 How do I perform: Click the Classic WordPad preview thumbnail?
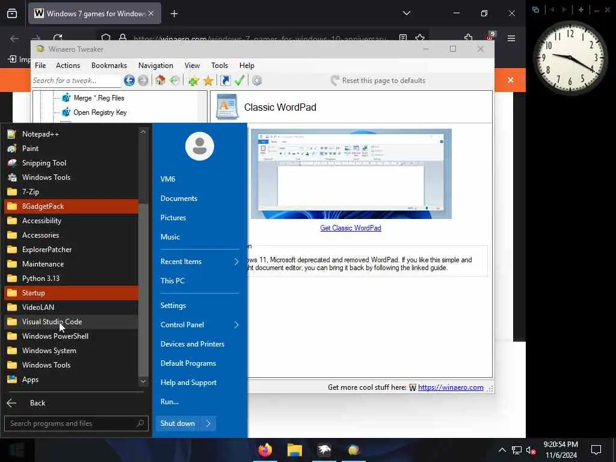point(351,174)
